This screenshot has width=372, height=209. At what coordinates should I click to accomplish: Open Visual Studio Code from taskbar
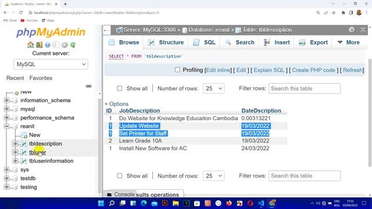pos(261,203)
